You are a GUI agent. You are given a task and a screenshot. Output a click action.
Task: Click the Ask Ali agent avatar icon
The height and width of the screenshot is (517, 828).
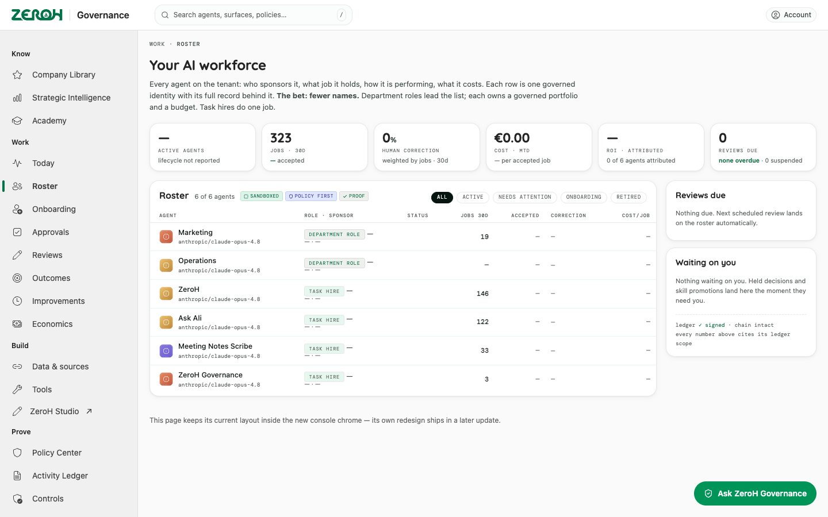pyautogui.click(x=166, y=322)
